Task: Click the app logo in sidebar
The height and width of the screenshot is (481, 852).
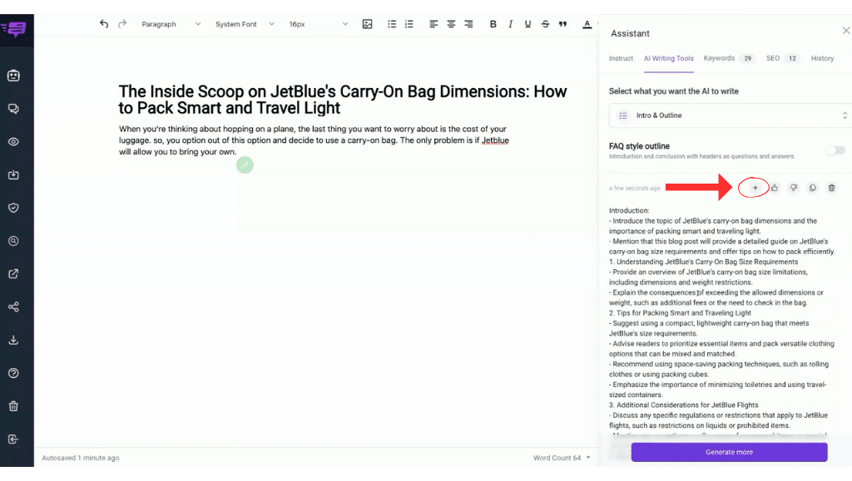Action: click(13, 29)
